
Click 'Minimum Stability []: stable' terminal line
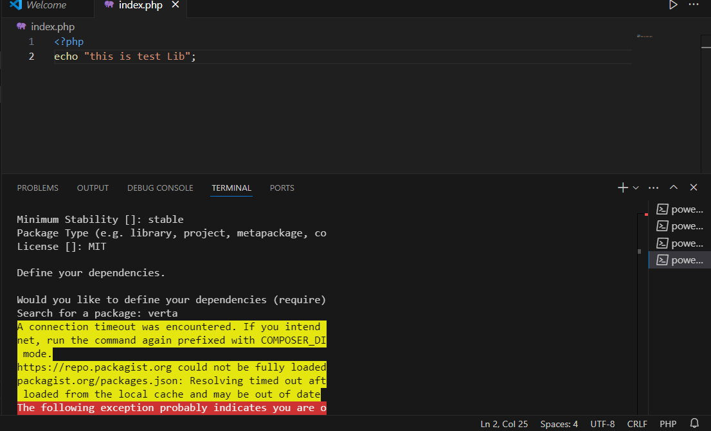100,219
